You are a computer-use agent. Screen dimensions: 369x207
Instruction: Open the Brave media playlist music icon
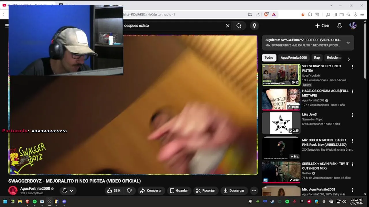(328, 14)
